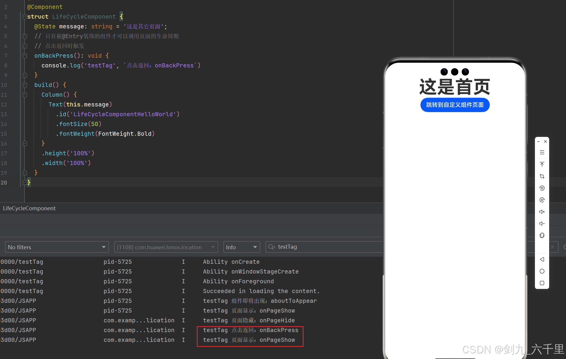The width and height of the screenshot is (566, 359).
Task: Tap the emulator Home circle button
Action: tap(542, 271)
